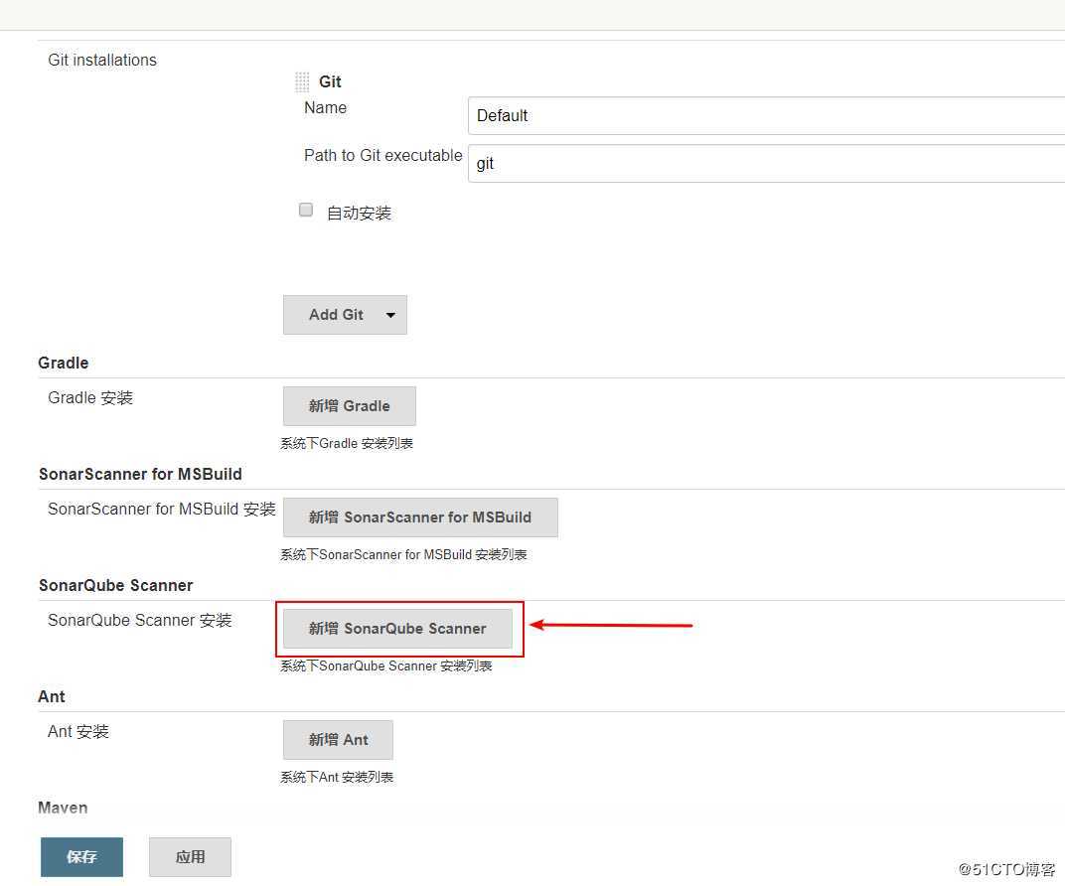Click the SonarQube Scanner section heading

click(115, 585)
